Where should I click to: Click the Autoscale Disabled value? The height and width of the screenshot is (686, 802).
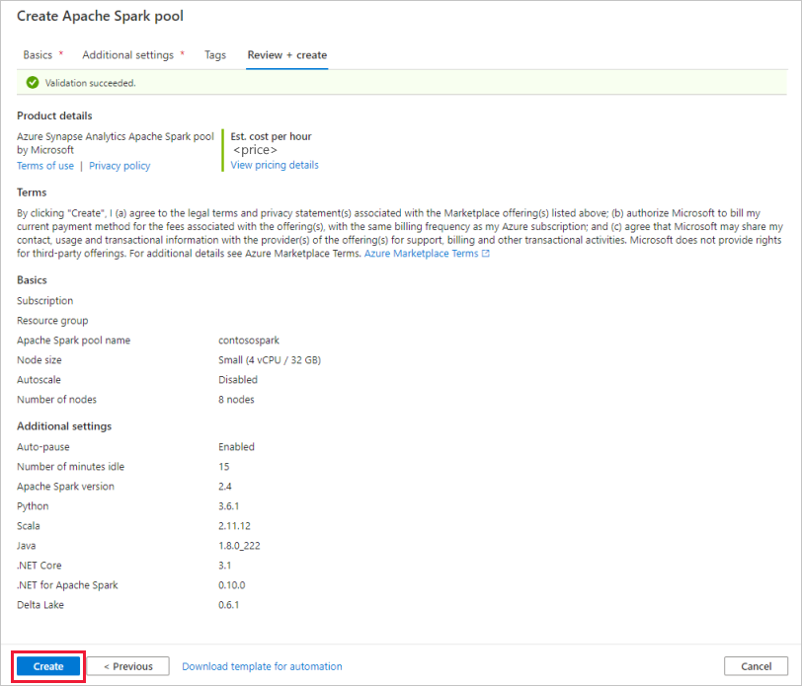pyautogui.click(x=238, y=379)
